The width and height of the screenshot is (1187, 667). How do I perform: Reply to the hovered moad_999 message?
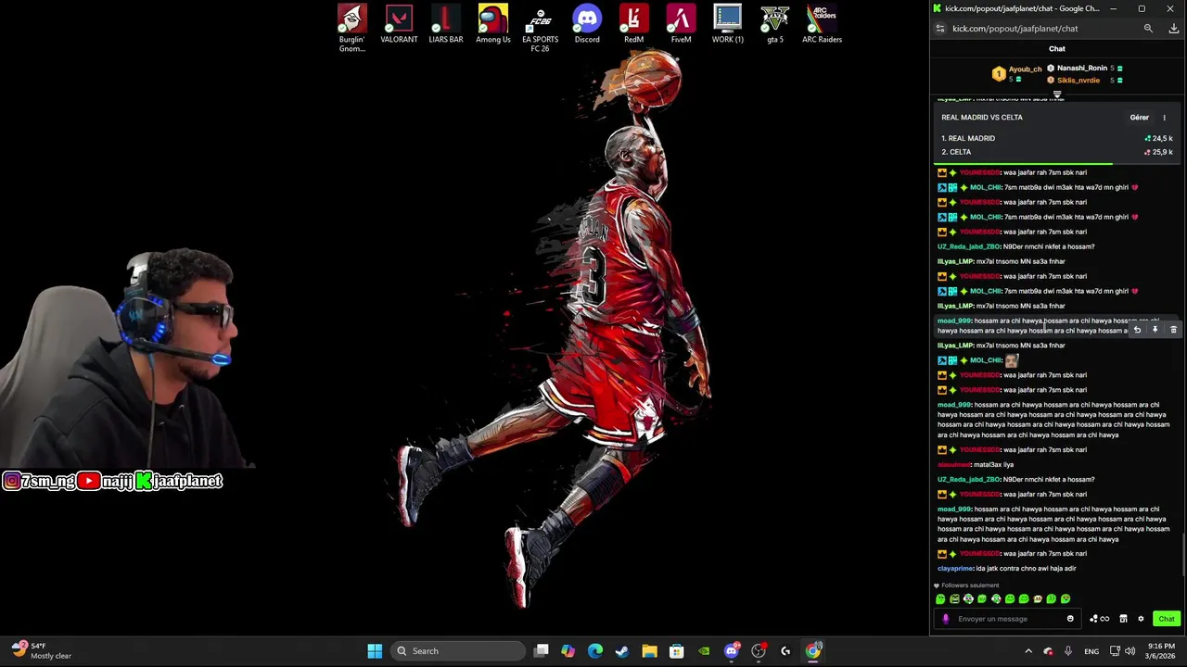click(x=1137, y=330)
